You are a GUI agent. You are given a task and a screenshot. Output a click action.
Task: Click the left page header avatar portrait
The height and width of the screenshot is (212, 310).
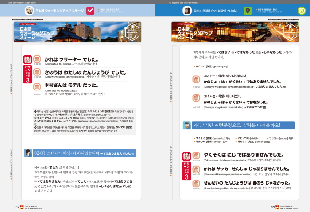pyautogui.click(x=29, y=10)
